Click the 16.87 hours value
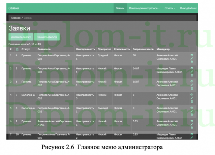Screen dimensions: 215x155 136,82
